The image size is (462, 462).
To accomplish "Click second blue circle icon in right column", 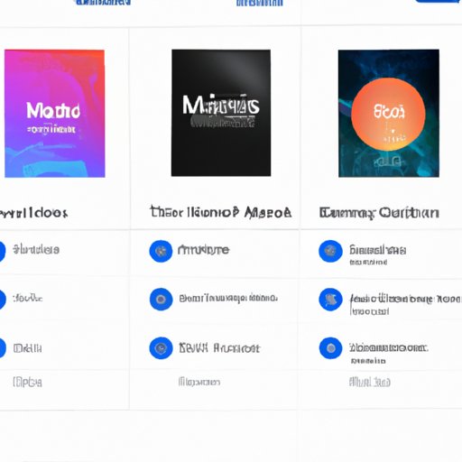I will click(x=330, y=300).
